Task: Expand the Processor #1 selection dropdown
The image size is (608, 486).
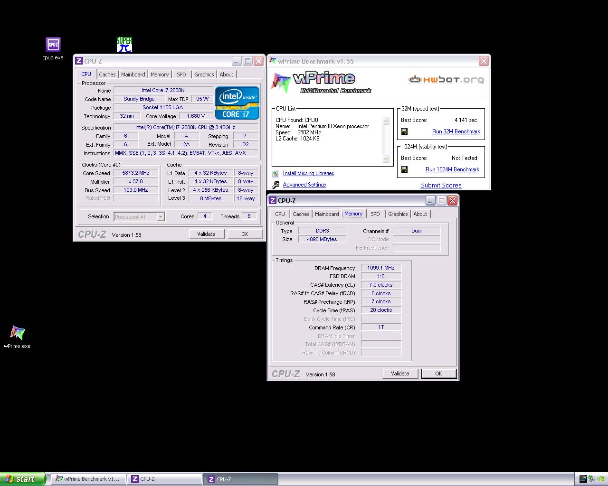Action: click(x=161, y=217)
